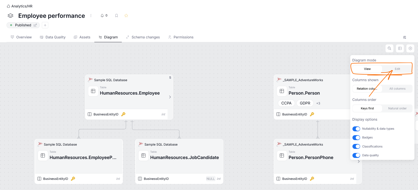Image resolution: width=418 pixels, height=190 pixels.
Task: Expand the HumanResources.Employee card chevron
Action: point(170,97)
